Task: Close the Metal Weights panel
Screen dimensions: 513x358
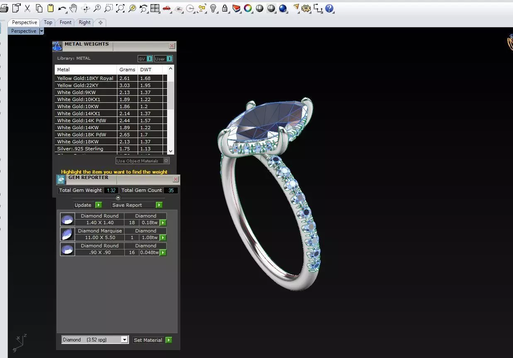Action: click(172, 46)
